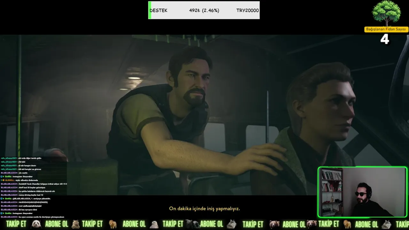Viewport: 409px width, 230px height.
Task: Click BotRix message '1. seviyeye yükseldin'
Action: coord(32,199)
